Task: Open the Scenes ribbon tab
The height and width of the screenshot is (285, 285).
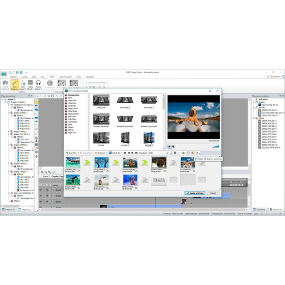Action: 24,77
